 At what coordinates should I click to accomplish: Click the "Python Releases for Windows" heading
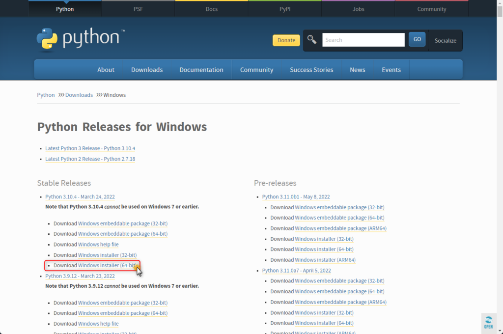click(122, 127)
